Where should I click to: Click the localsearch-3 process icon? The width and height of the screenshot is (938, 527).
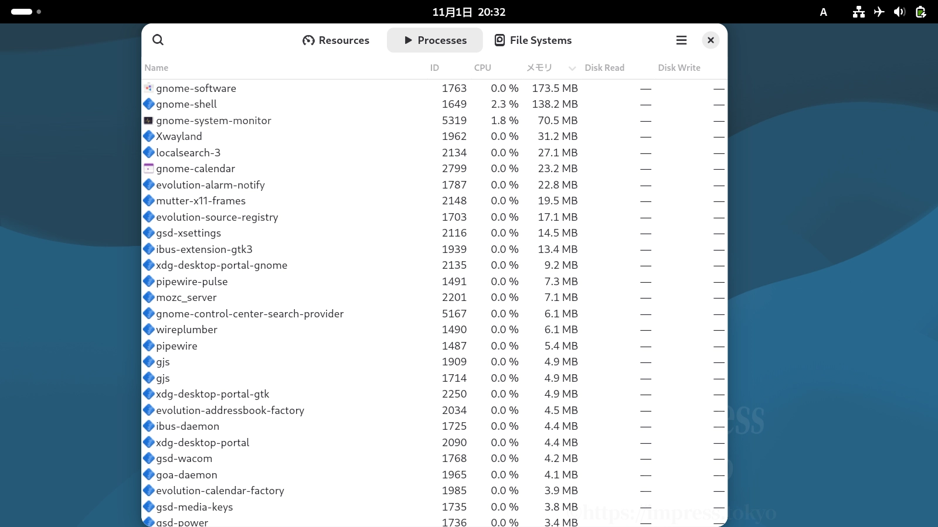click(149, 152)
